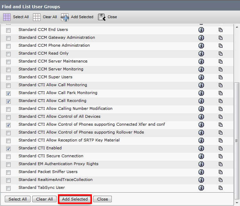Viewport: 240px width, 206px height.
Task: Copy the Standard TabSync User group
Action: tap(220, 188)
